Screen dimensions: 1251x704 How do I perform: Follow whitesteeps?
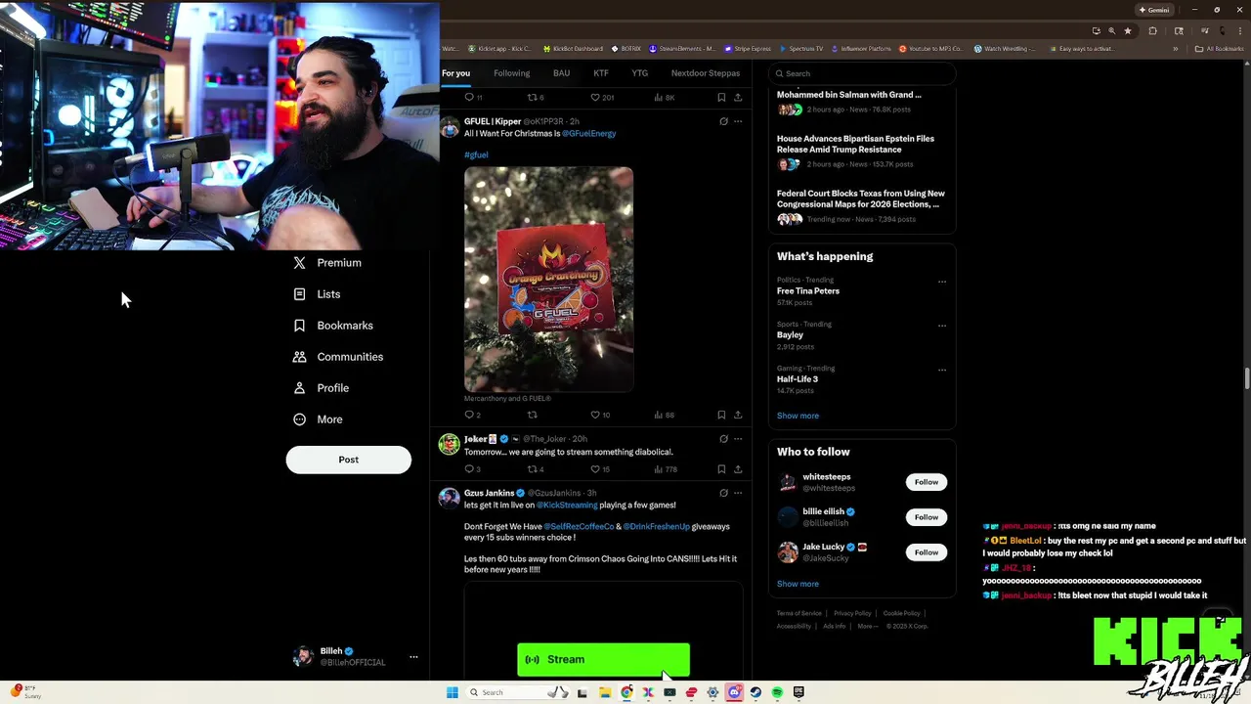point(927,482)
